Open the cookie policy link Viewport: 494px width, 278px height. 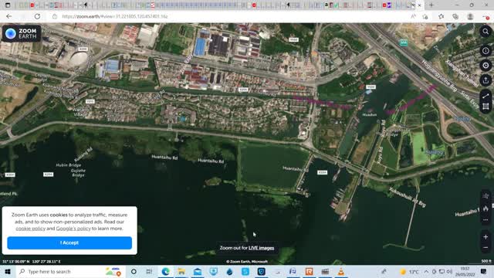tap(31, 229)
